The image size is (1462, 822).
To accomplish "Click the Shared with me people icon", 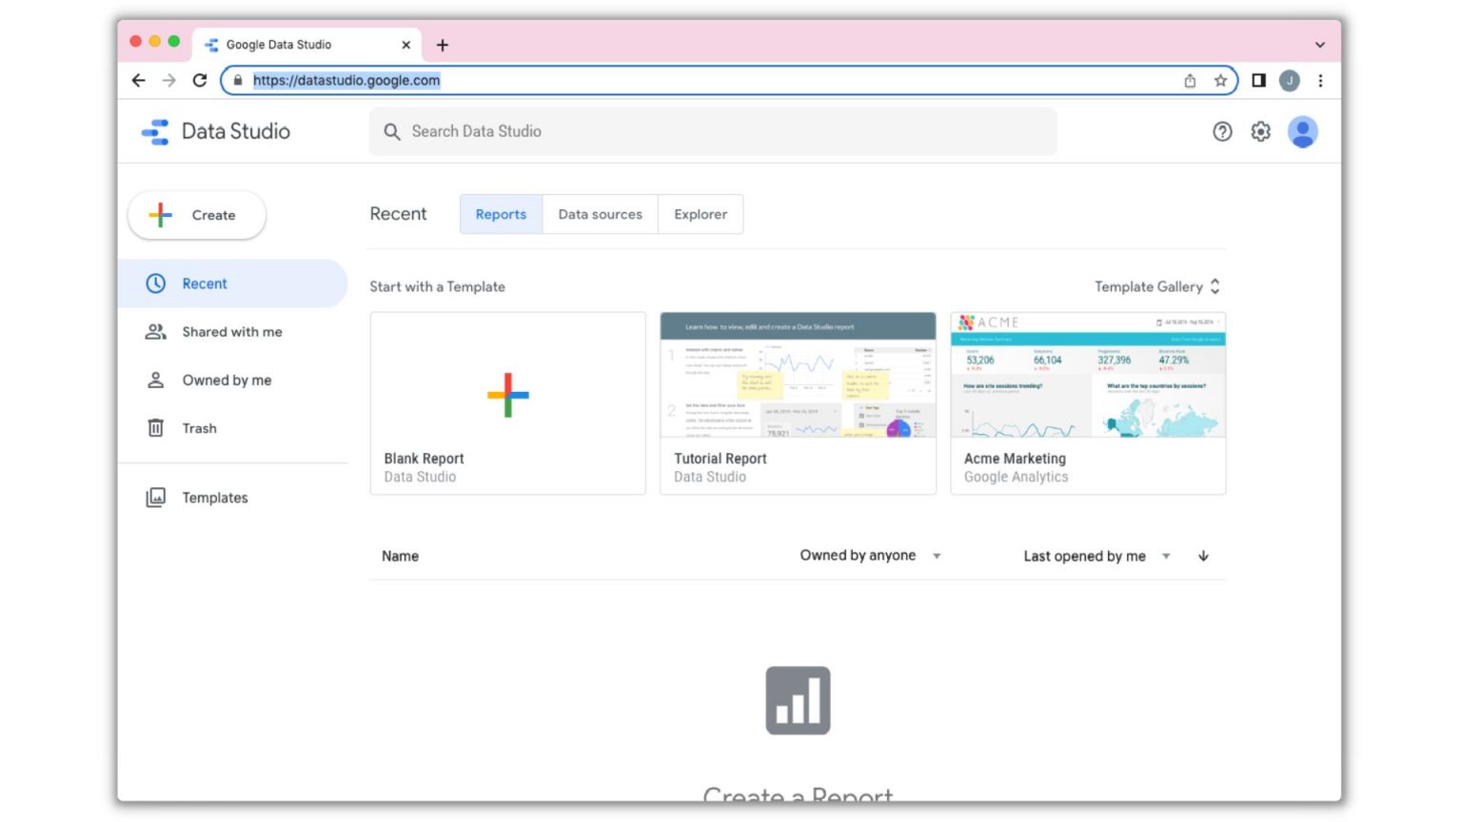I will click(x=155, y=332).
